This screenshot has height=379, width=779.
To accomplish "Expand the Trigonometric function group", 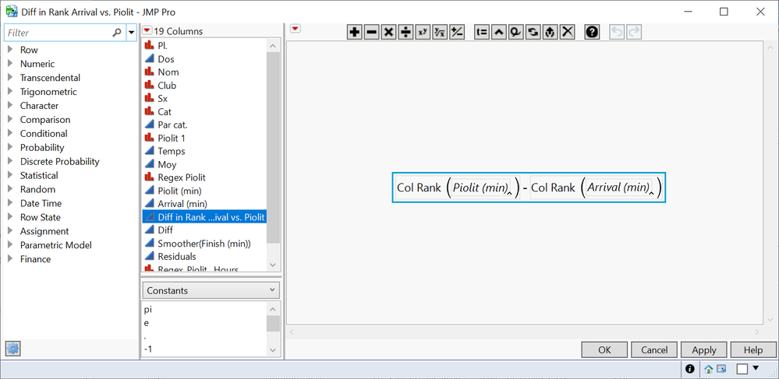I will tap(10, 92).
